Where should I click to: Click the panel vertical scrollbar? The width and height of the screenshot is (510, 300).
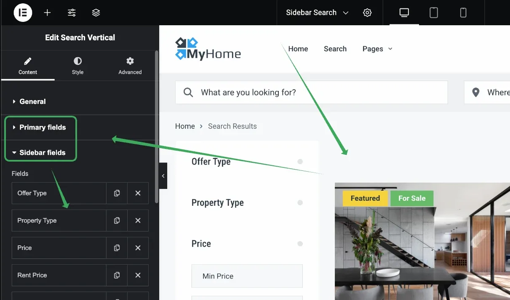point(157,127)
